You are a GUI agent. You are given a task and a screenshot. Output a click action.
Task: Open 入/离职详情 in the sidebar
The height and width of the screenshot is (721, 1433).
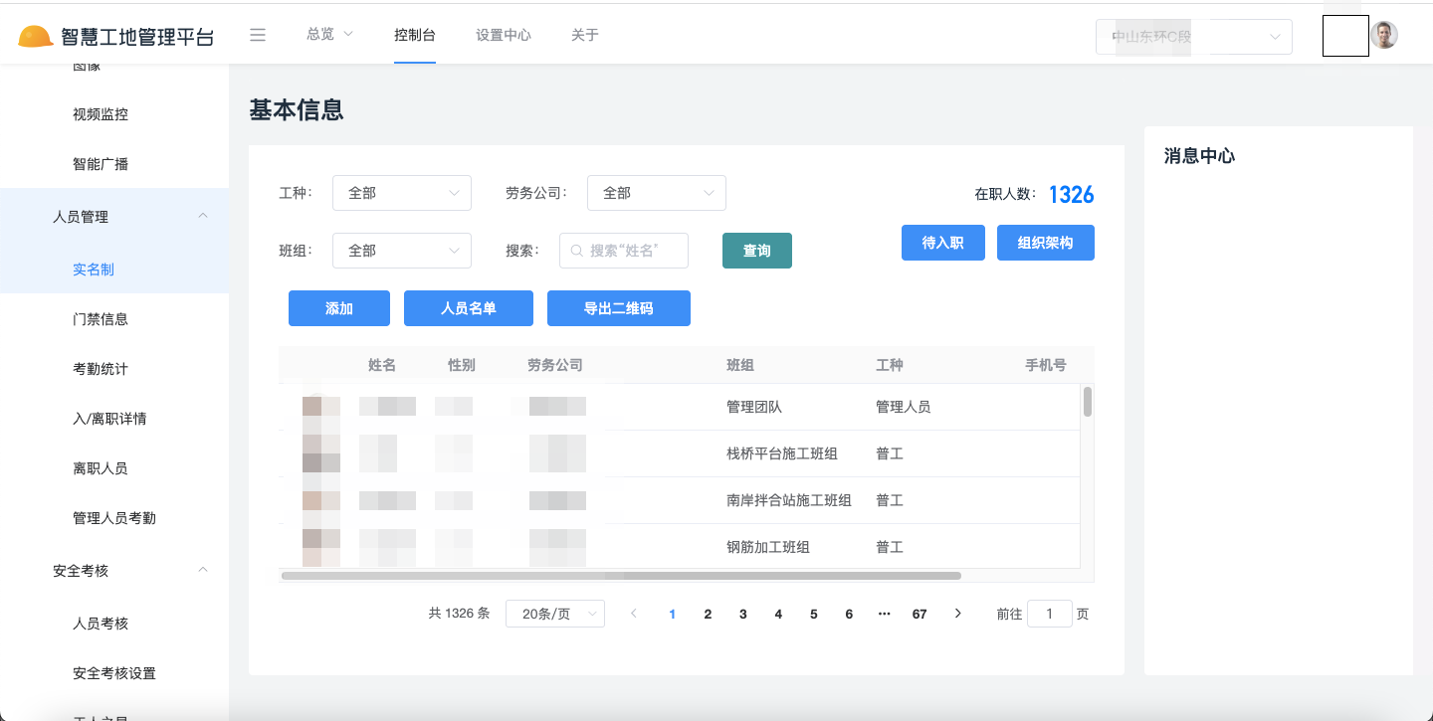(109, 419)
